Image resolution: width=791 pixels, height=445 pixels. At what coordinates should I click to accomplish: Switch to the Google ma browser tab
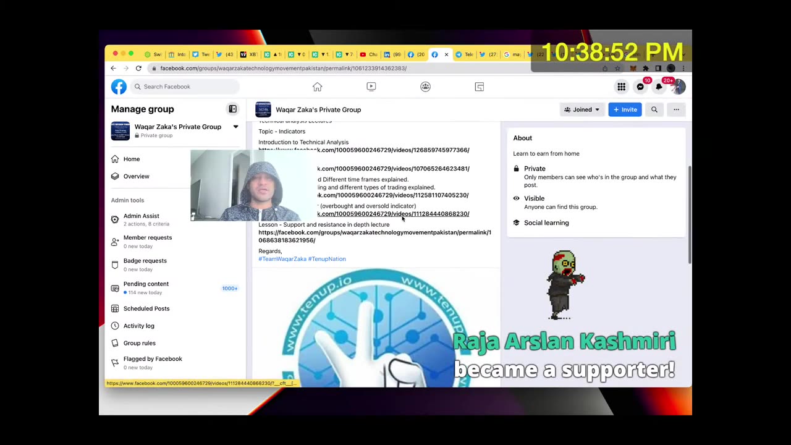[x=512, y=54]
